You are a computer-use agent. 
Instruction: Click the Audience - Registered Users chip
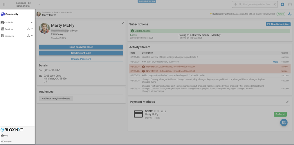(56, 99)
